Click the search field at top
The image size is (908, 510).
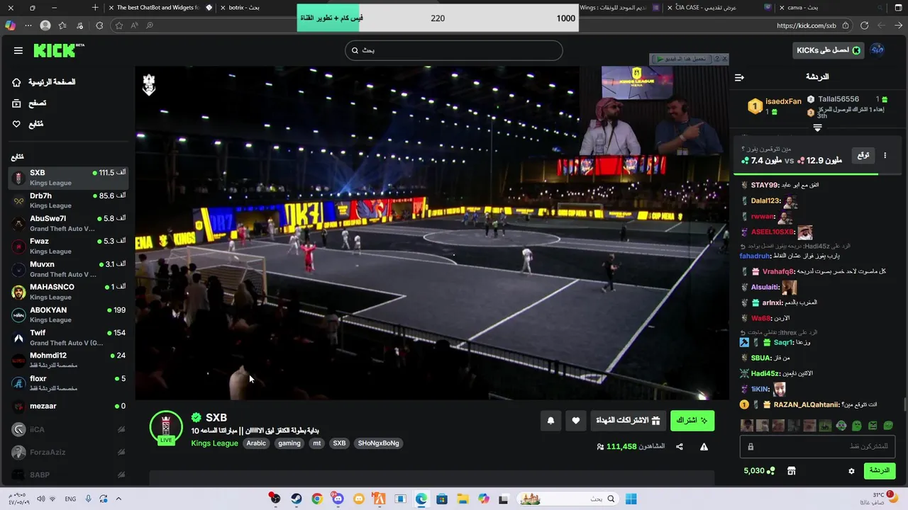[454, 50]
